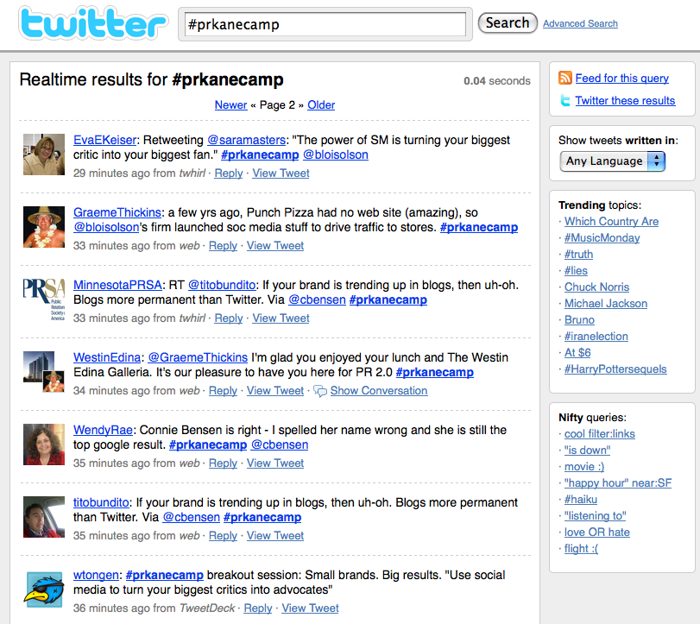Open WendyRae username link

click(x=103, y=430)
